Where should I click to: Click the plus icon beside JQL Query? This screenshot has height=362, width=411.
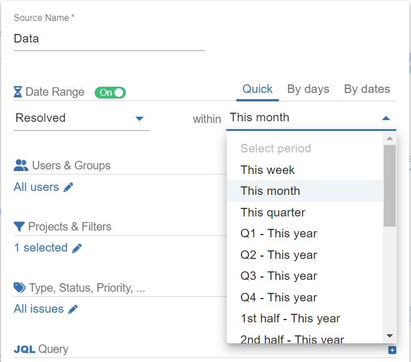click(x=392, y=350)
